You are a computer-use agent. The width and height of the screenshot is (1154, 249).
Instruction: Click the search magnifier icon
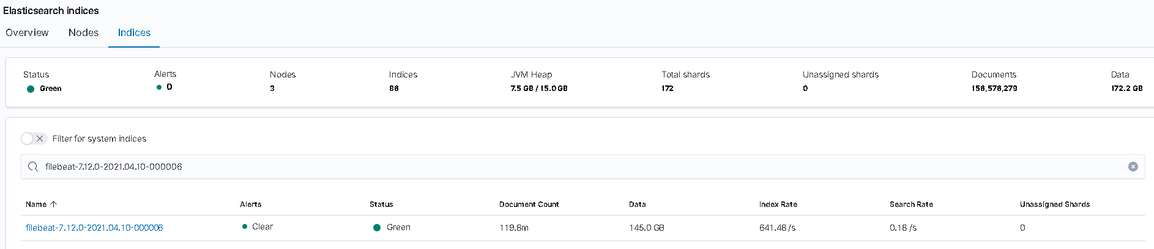coord(33,167)
